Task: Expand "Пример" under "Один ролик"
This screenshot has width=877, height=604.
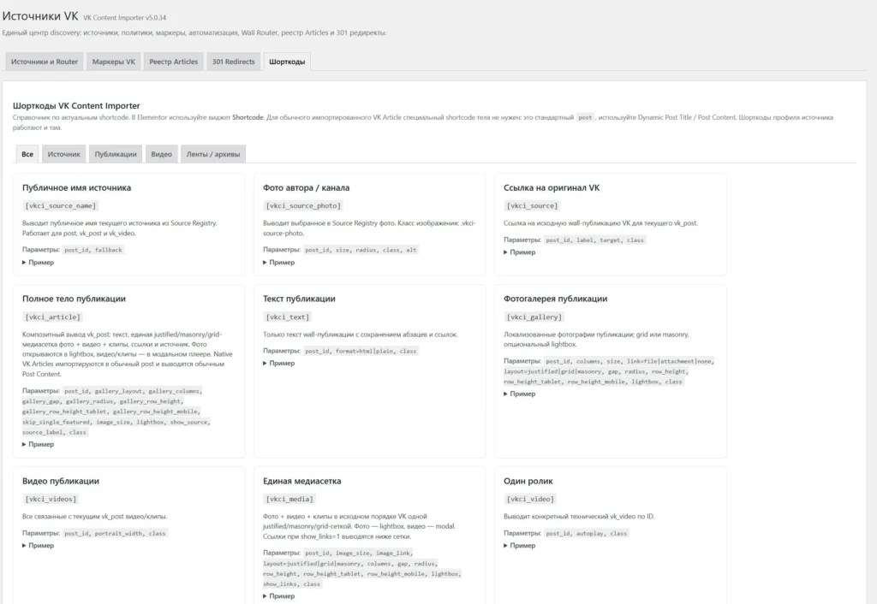Action: click(519, 545)
